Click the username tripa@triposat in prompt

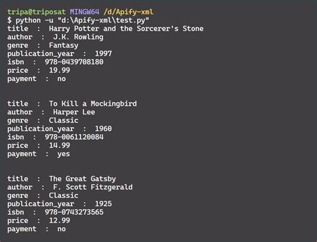(x=36, y=12)
